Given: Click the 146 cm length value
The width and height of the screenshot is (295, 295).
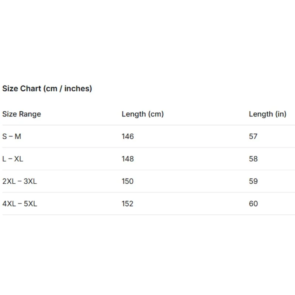Looking at the screenshot, I should pyautogui.click(x=128, y=136).
